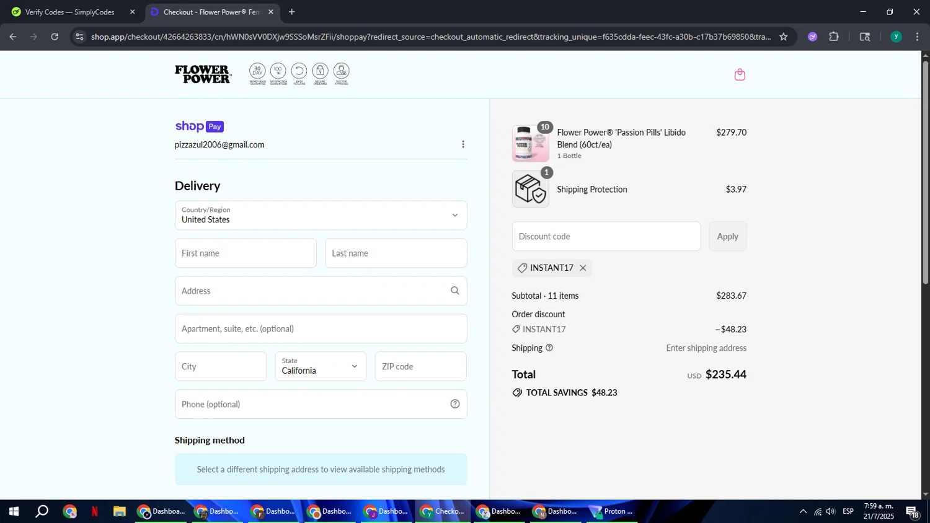This screenshot has height=523, width=930.
Task: Go back using browser back arrow
Action: click(12, 37)
